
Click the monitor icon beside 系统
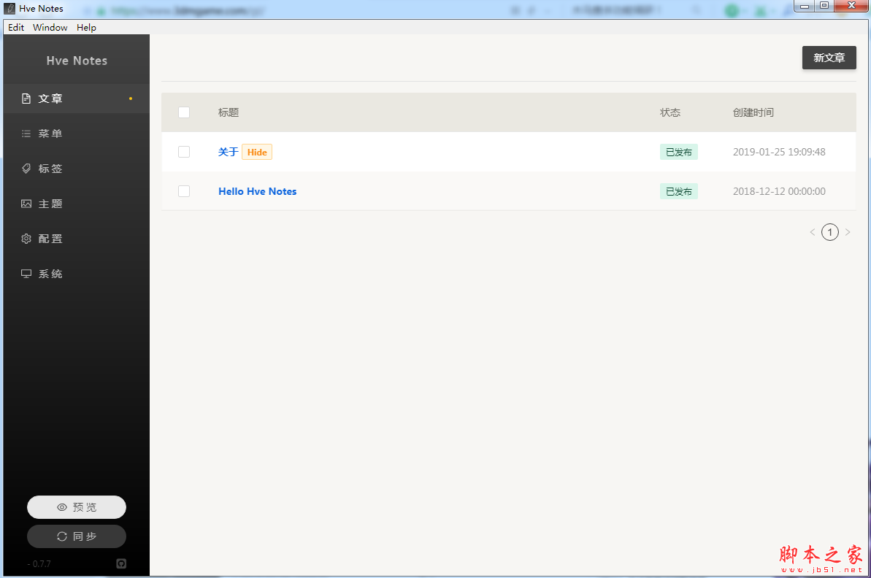[x=26, y=274]
